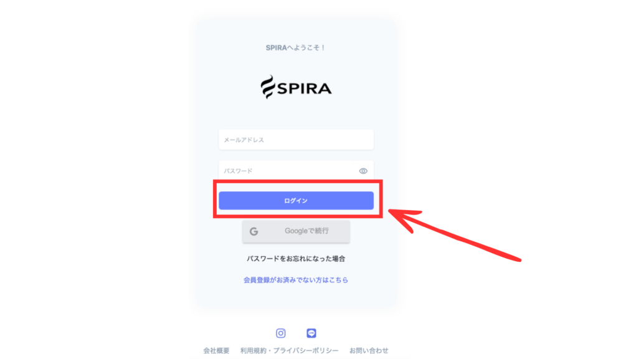Click the blue ログイン button
Image resolution: width=638 pixels, height=359 pixels.
click(296, 201)
